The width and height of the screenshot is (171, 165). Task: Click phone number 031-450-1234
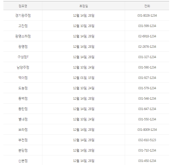click(x=147, y=161)
